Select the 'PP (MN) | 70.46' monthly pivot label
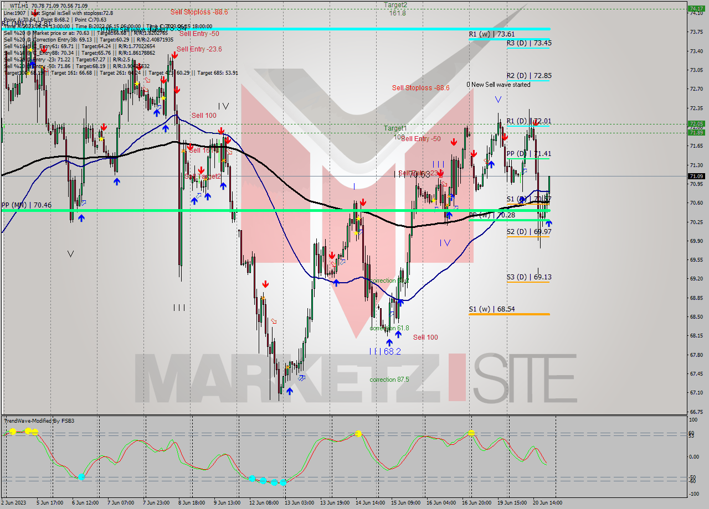Image resolution: width=709 pixels, height=509 pixels. pyautogui.click(x=26, y=205)
